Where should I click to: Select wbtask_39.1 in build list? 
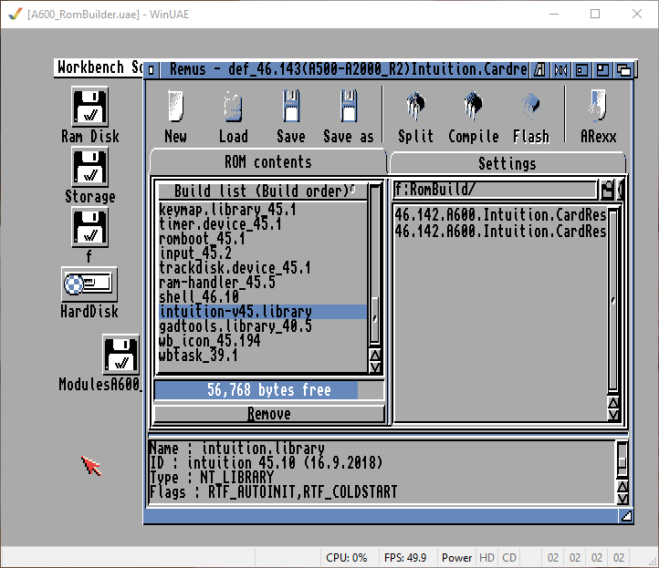(263, 356)
